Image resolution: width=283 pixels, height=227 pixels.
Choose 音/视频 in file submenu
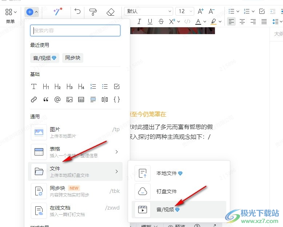pyautogui.click(x=179, y=210)
